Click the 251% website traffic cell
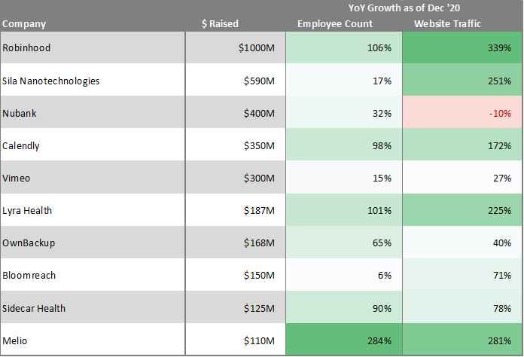Screen dimensions: 524x357 [462, 80]
